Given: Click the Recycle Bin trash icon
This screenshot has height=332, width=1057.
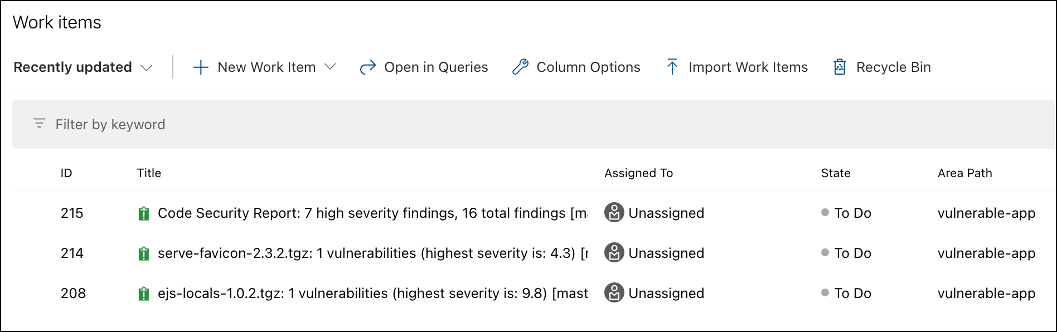Looking at the screenshot, I should pos(840,67).
